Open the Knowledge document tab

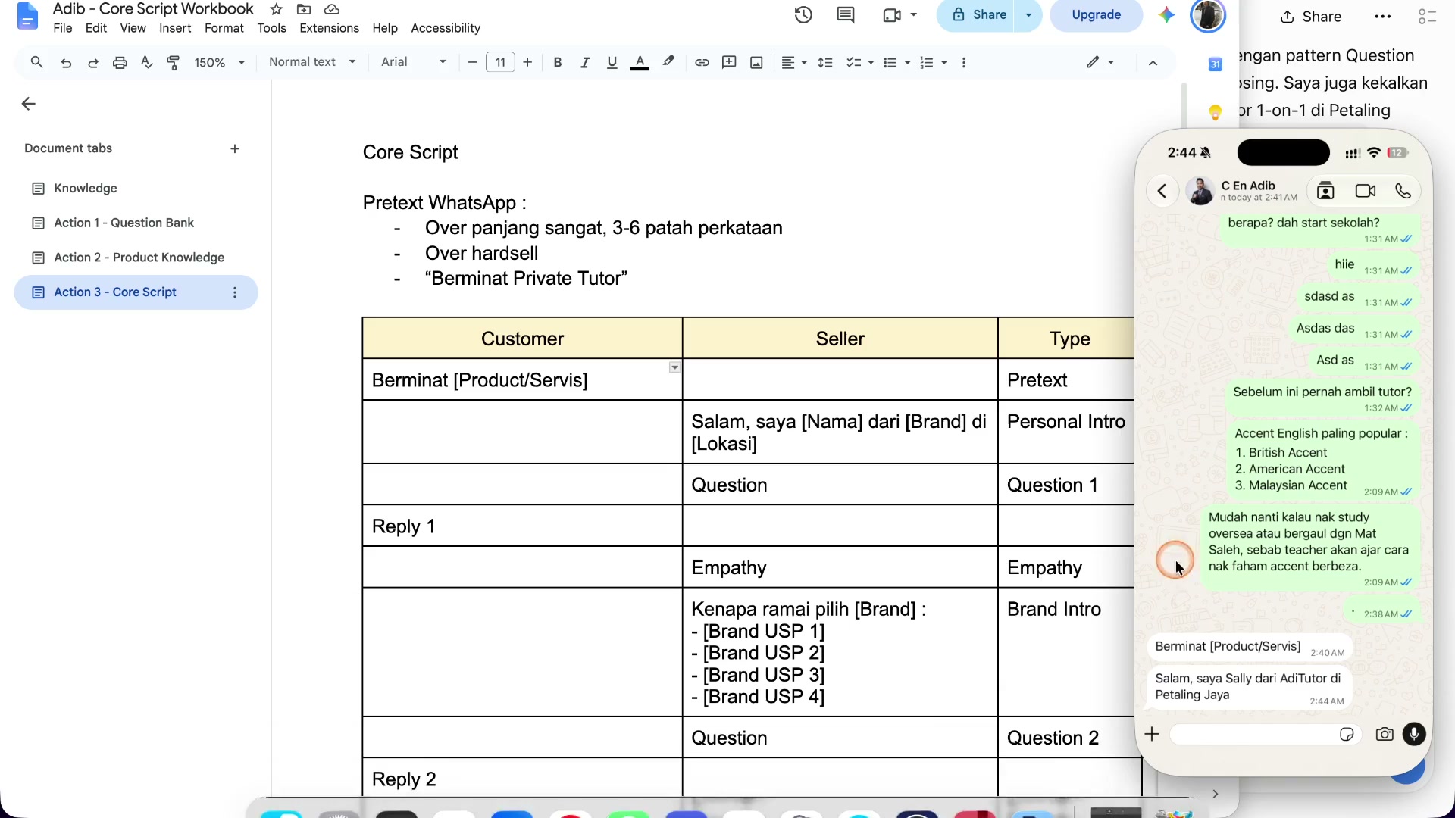85,188
